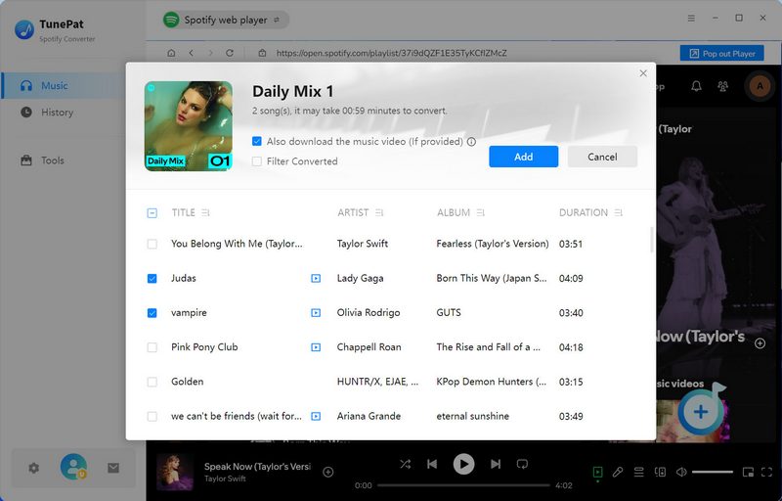
Task: Toggle shuffle in the player bar
Action: (405, 464)
